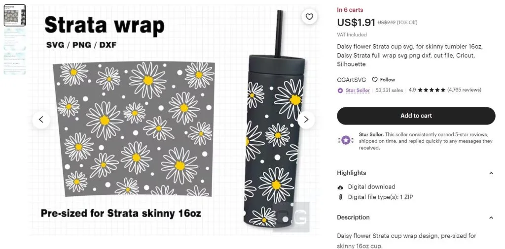The height and width of the screenshot is (249, 505).
Task: View the 4,765 reviews
Action: 464,90
